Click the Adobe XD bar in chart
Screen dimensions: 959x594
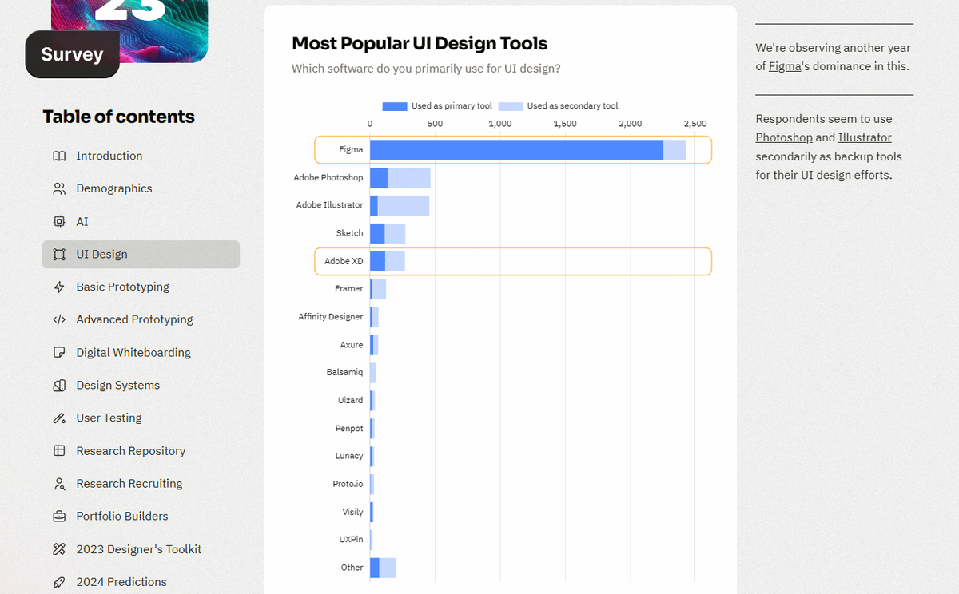click(x=388, y=261)
